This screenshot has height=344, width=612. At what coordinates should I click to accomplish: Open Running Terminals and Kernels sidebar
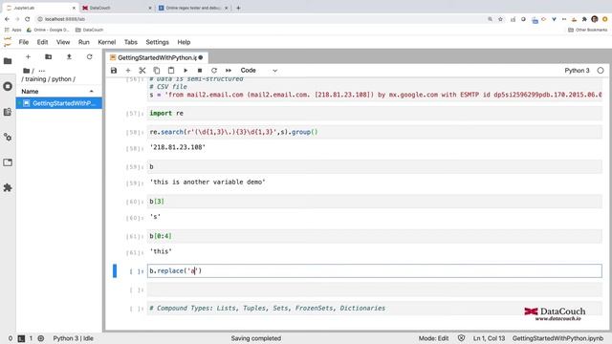[x=8, y=86]
